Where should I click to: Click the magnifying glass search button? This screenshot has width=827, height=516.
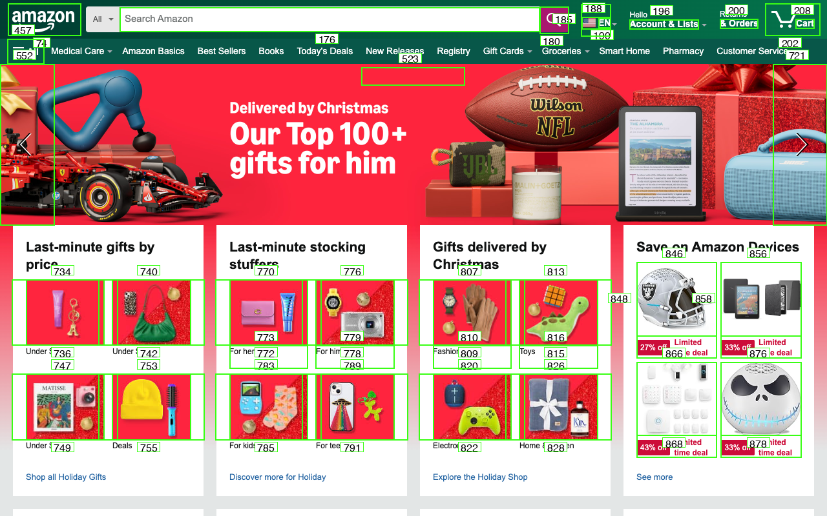pos(554,20)
